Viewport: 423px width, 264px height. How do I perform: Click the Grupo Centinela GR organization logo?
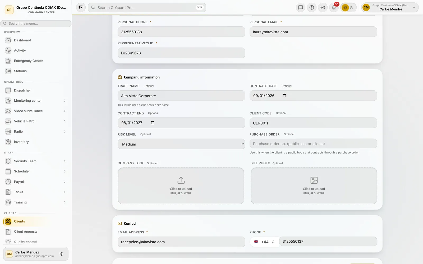point(9,10)
